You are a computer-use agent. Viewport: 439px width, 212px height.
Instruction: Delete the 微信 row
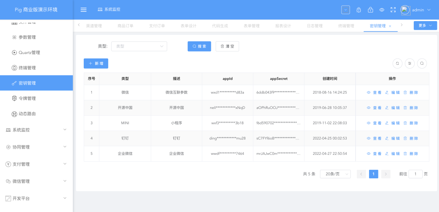(x=411, y=93)
